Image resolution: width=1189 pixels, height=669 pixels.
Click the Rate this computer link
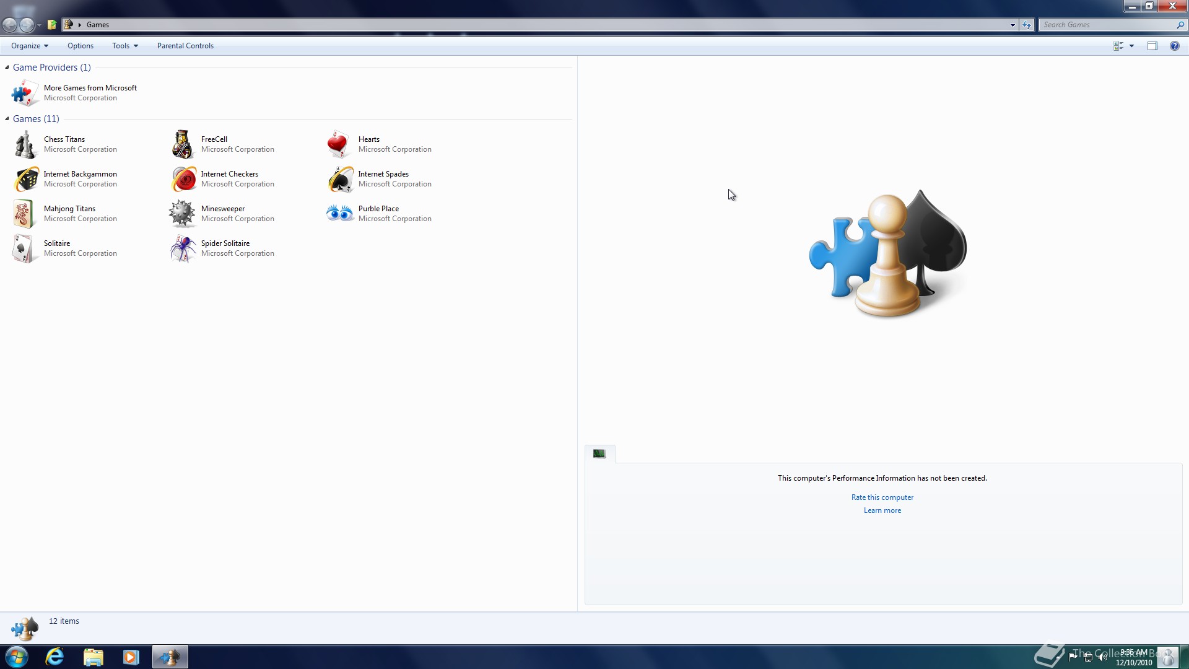(x=882, y=497)
